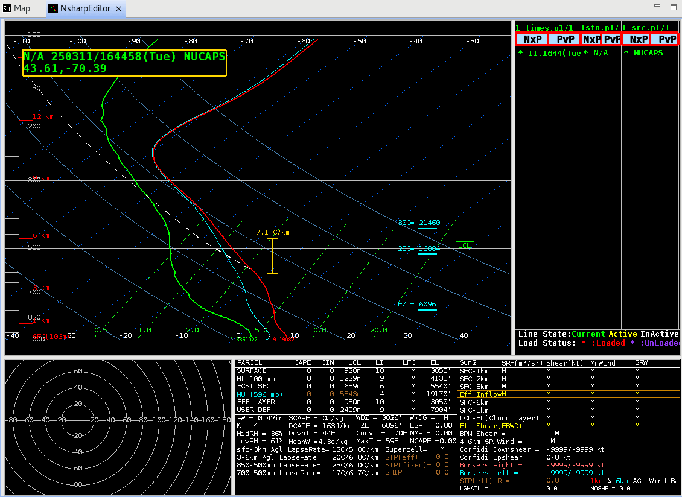682x497 pixels.
Task: Select the MU (596 mb) parcel row
Action: pyautogui.click(x=345, y=394)
